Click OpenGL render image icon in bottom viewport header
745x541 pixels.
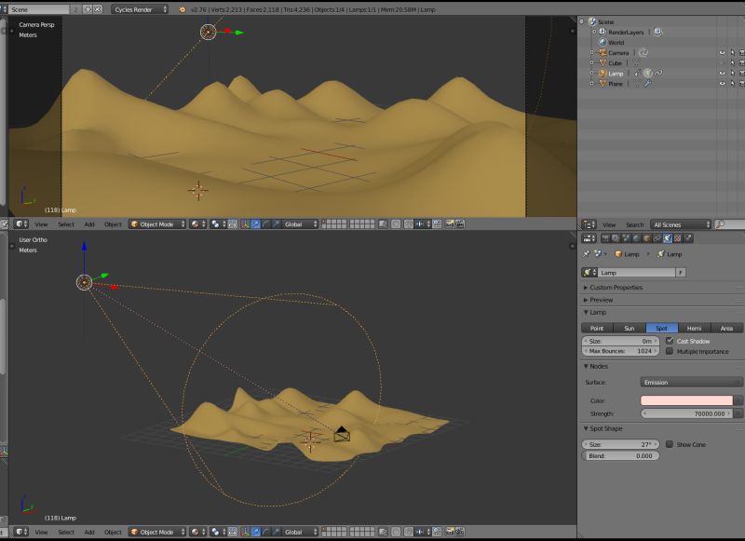pyautogui.click(x=450, y=532)
